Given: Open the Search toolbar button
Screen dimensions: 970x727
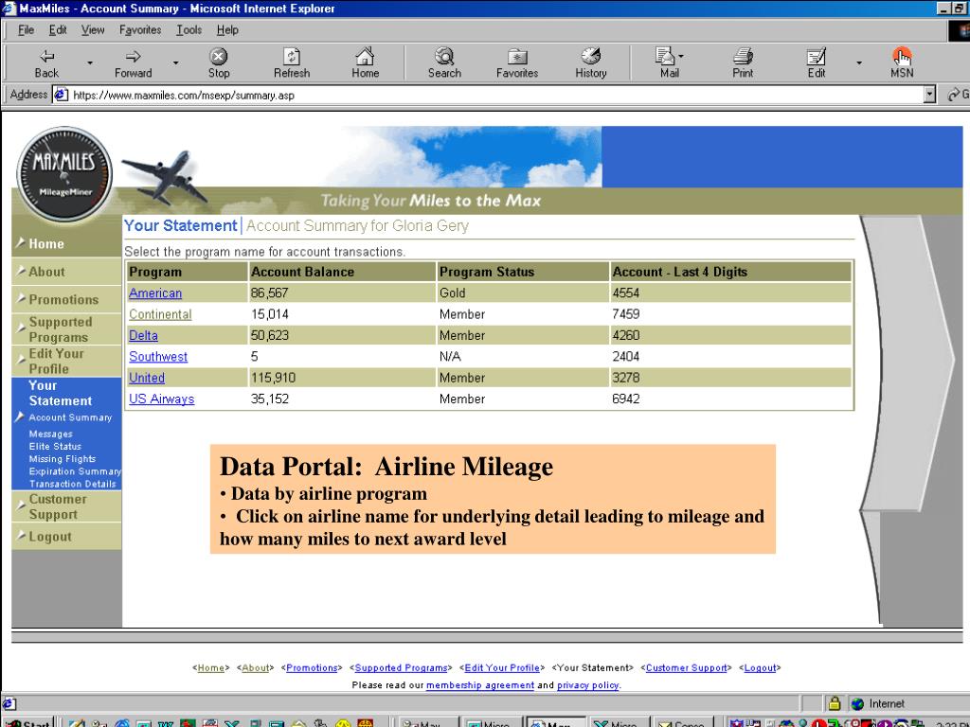Looking at the screenshot, I should pyautogui.click(x=444, y=63).
